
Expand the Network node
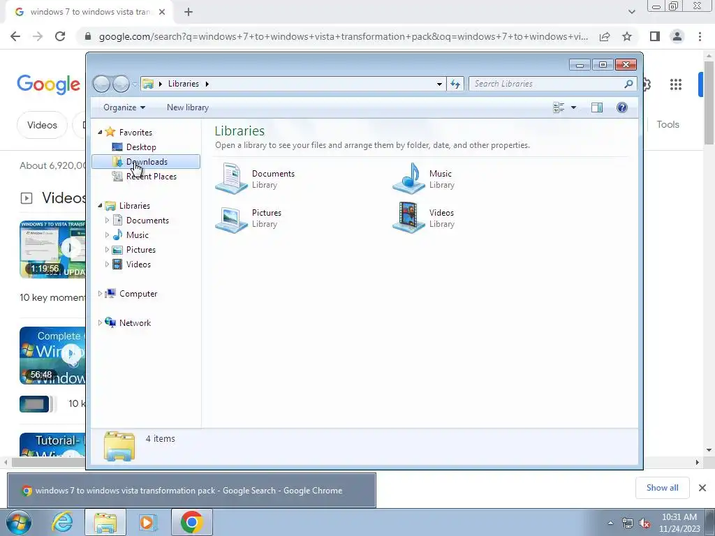100,323
